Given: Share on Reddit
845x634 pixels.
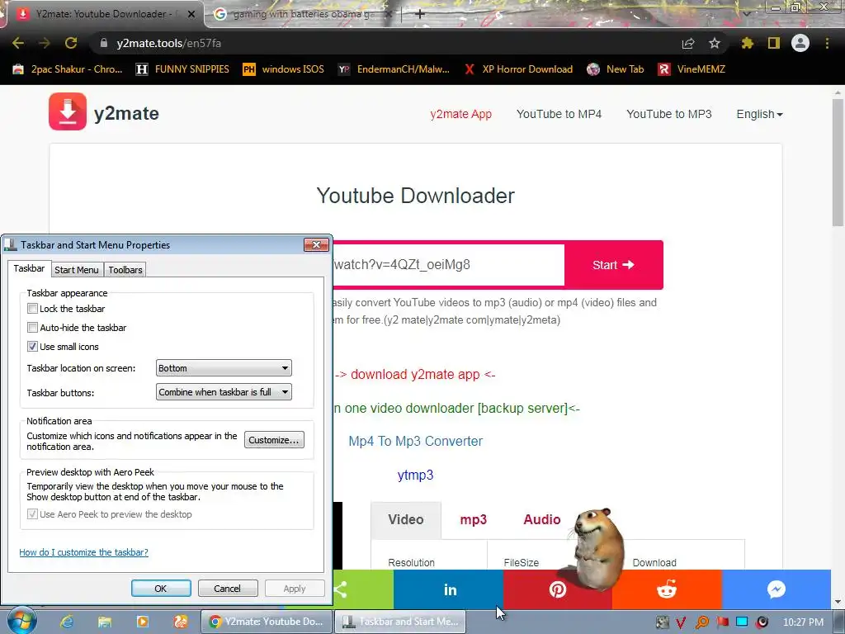Looking at the screenshot, I should point(667,589).
